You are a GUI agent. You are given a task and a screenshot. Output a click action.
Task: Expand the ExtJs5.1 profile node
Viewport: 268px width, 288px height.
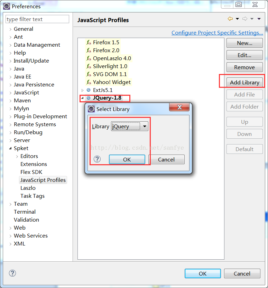(x=83, y=90)
